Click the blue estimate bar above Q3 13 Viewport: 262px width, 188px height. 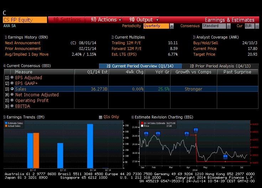click(60, 156)
